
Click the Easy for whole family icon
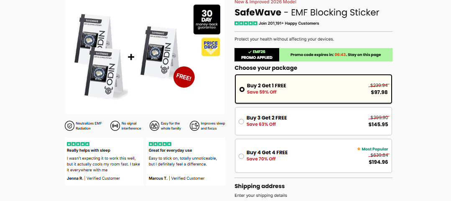point(155,126)
